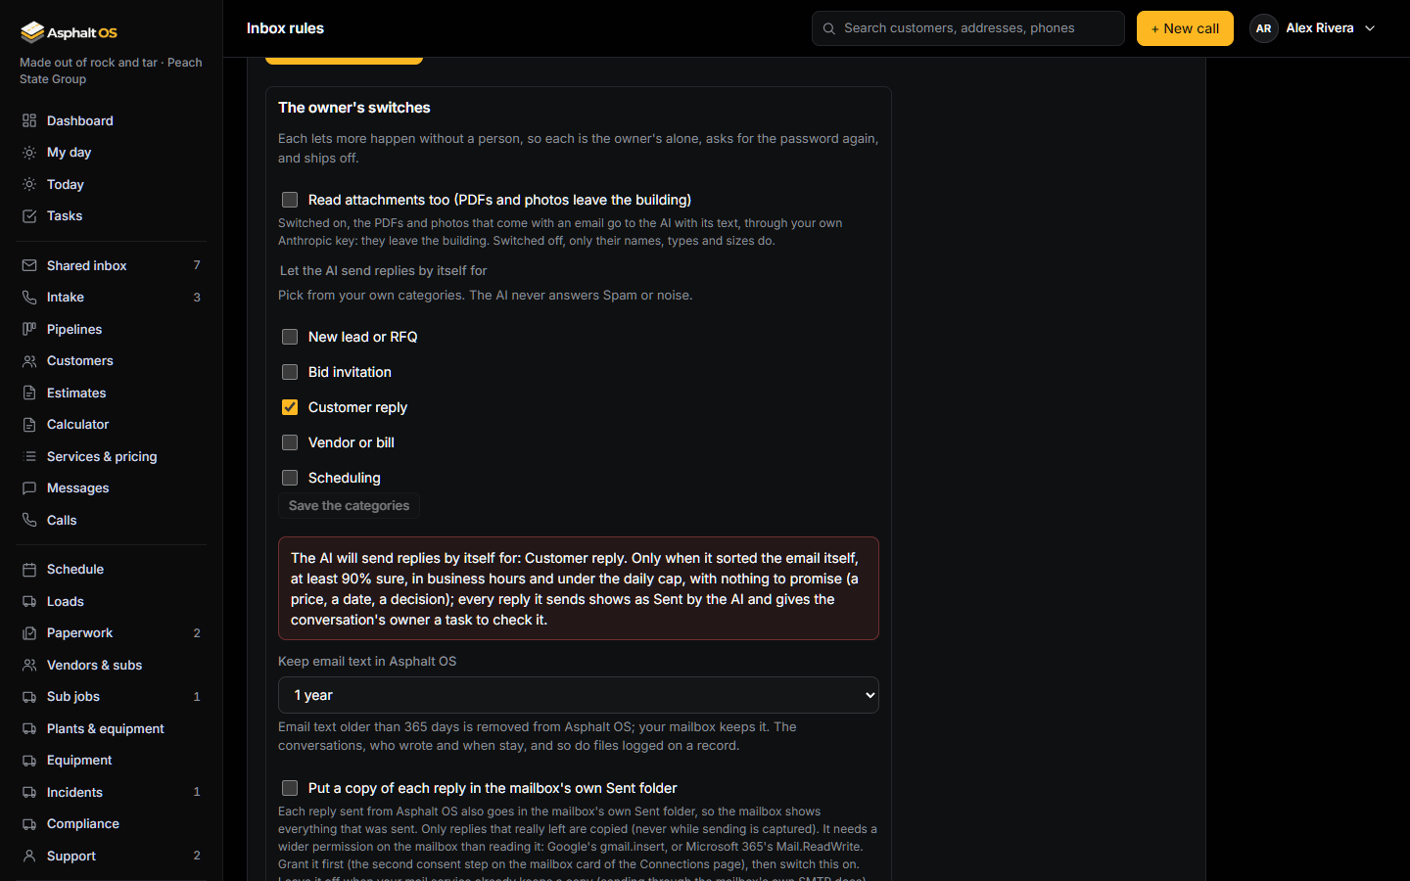Click the Services & pricing list icon
The height and width of the screenshot is (881, 1410).
29,456
